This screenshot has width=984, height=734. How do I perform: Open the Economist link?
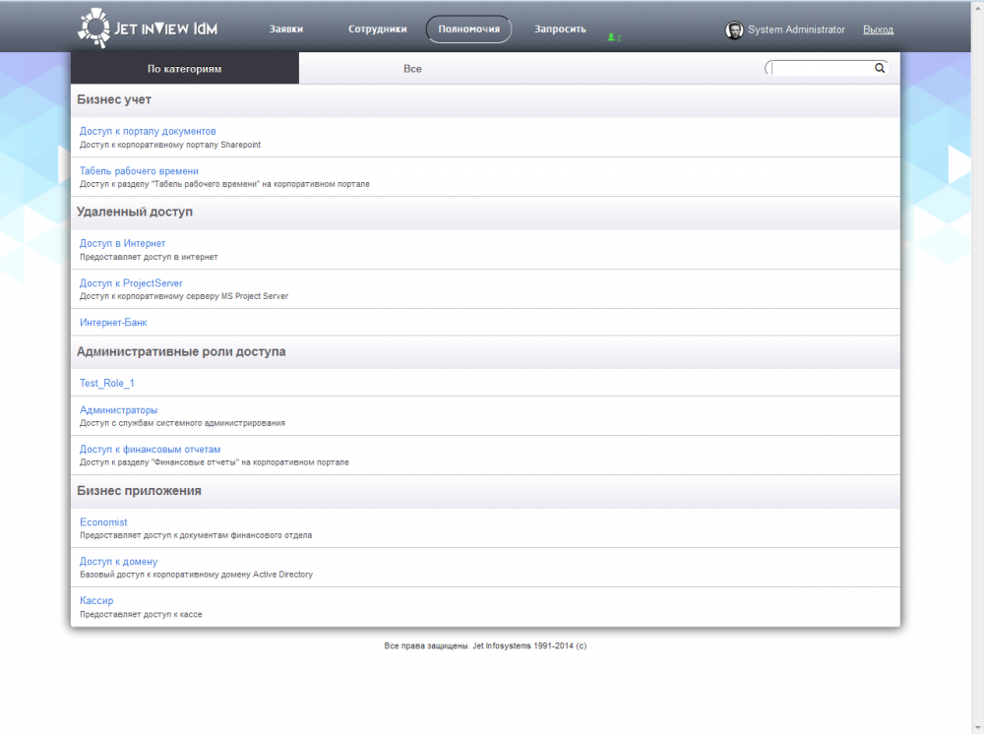pyautogui.click(x=103, y=521)
